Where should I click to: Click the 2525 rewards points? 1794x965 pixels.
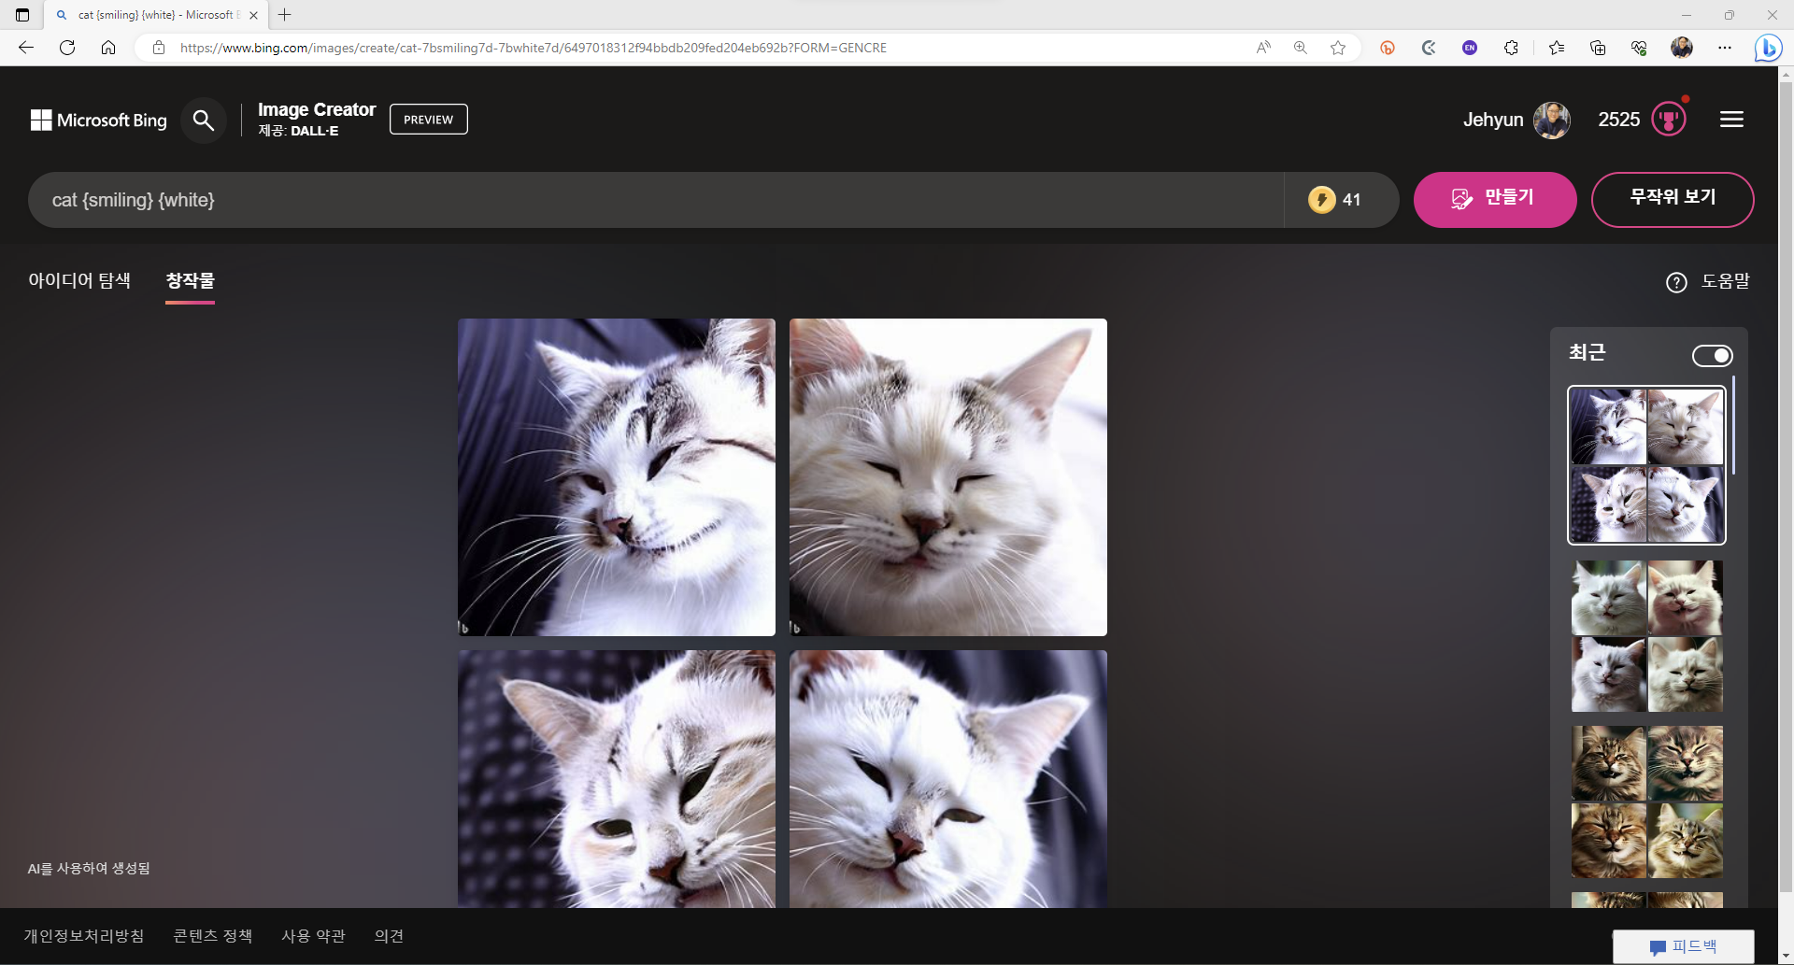[1619, 120]
